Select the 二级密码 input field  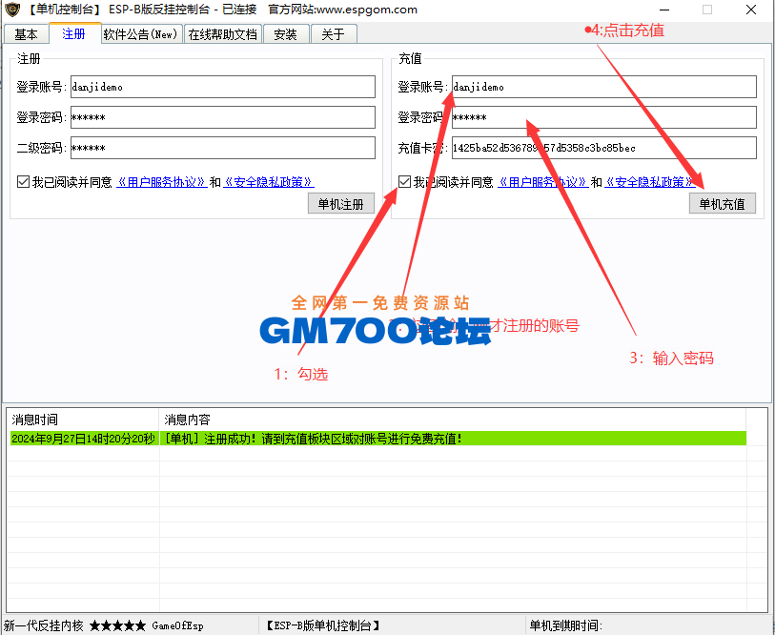[x=222, y=148]
